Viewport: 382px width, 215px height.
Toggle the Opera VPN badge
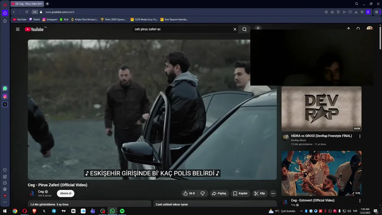35,12
